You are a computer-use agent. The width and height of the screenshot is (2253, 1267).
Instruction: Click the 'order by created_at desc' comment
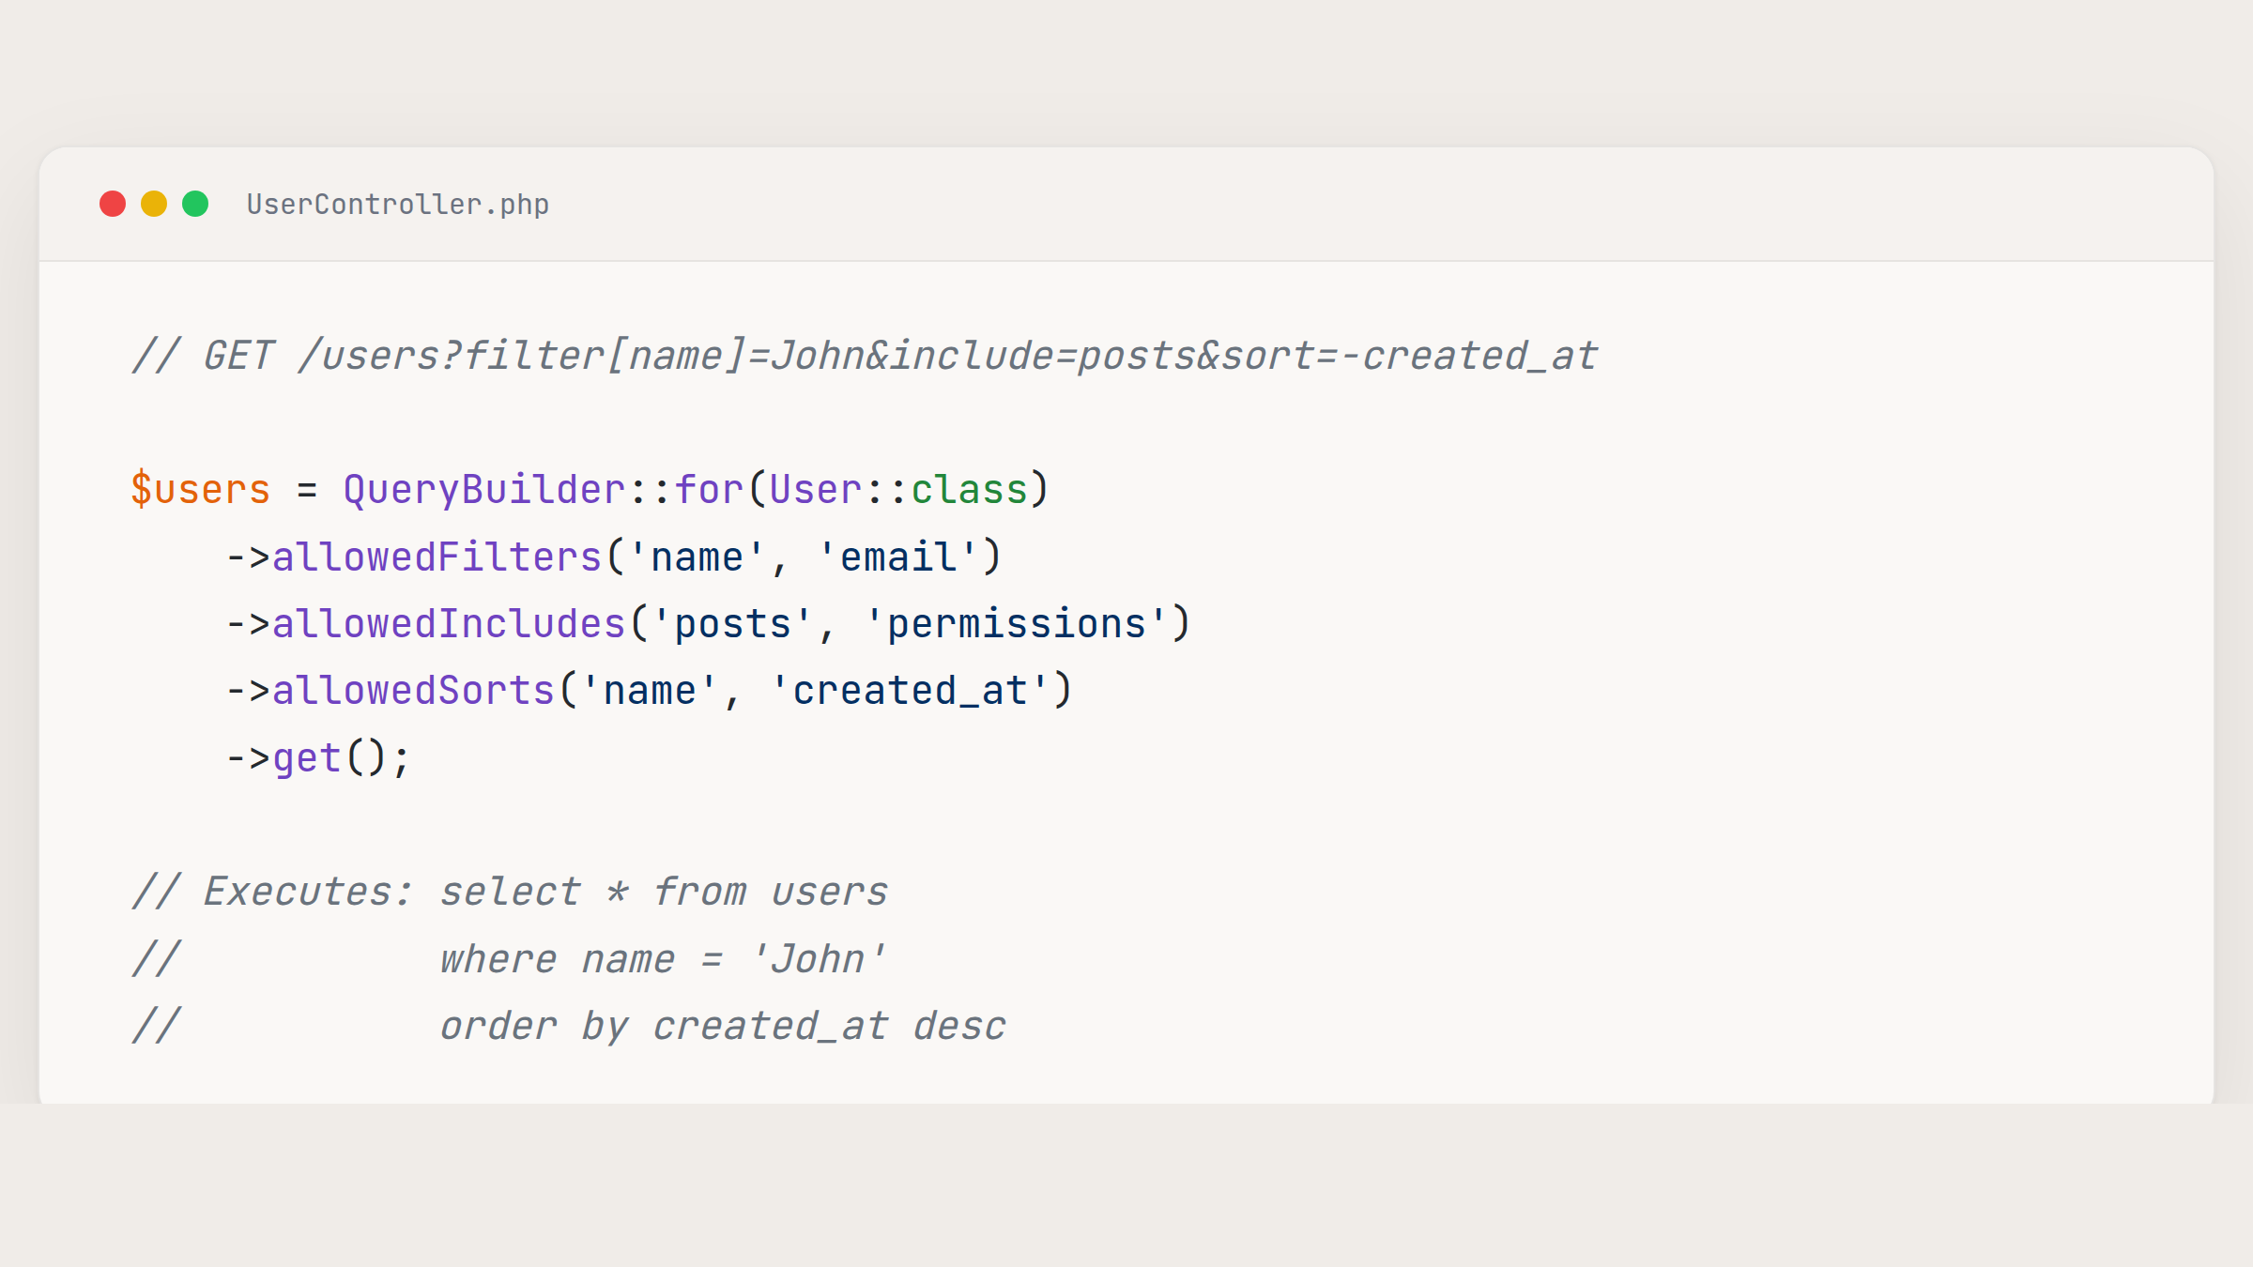pos(723,1026)
